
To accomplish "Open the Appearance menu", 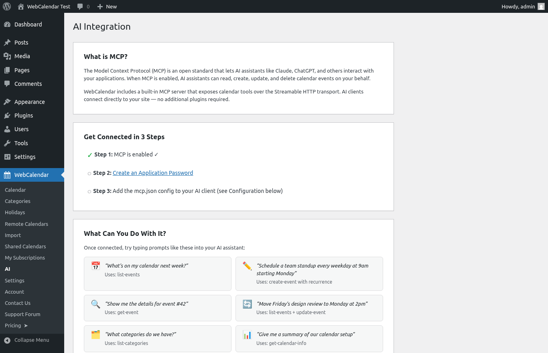I will (32, 102).
